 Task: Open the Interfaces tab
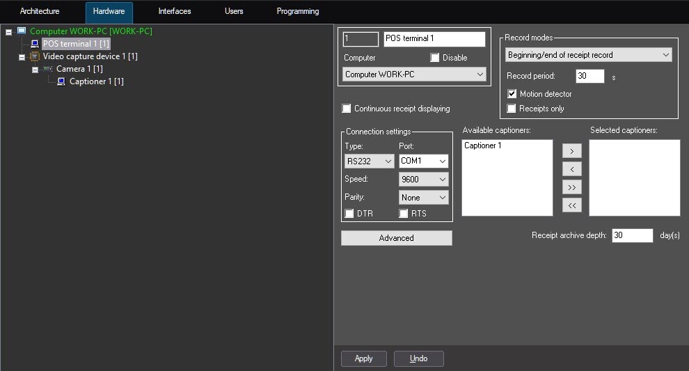click(x=175, y=11)
